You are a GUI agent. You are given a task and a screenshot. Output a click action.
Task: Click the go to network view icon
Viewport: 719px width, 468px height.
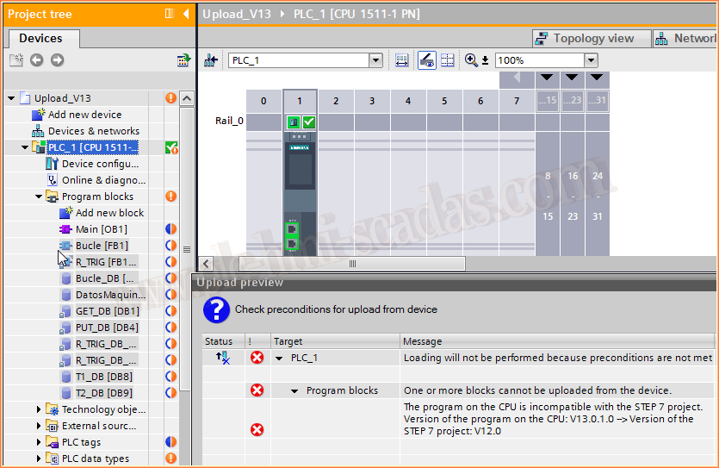tap(210, 60)
